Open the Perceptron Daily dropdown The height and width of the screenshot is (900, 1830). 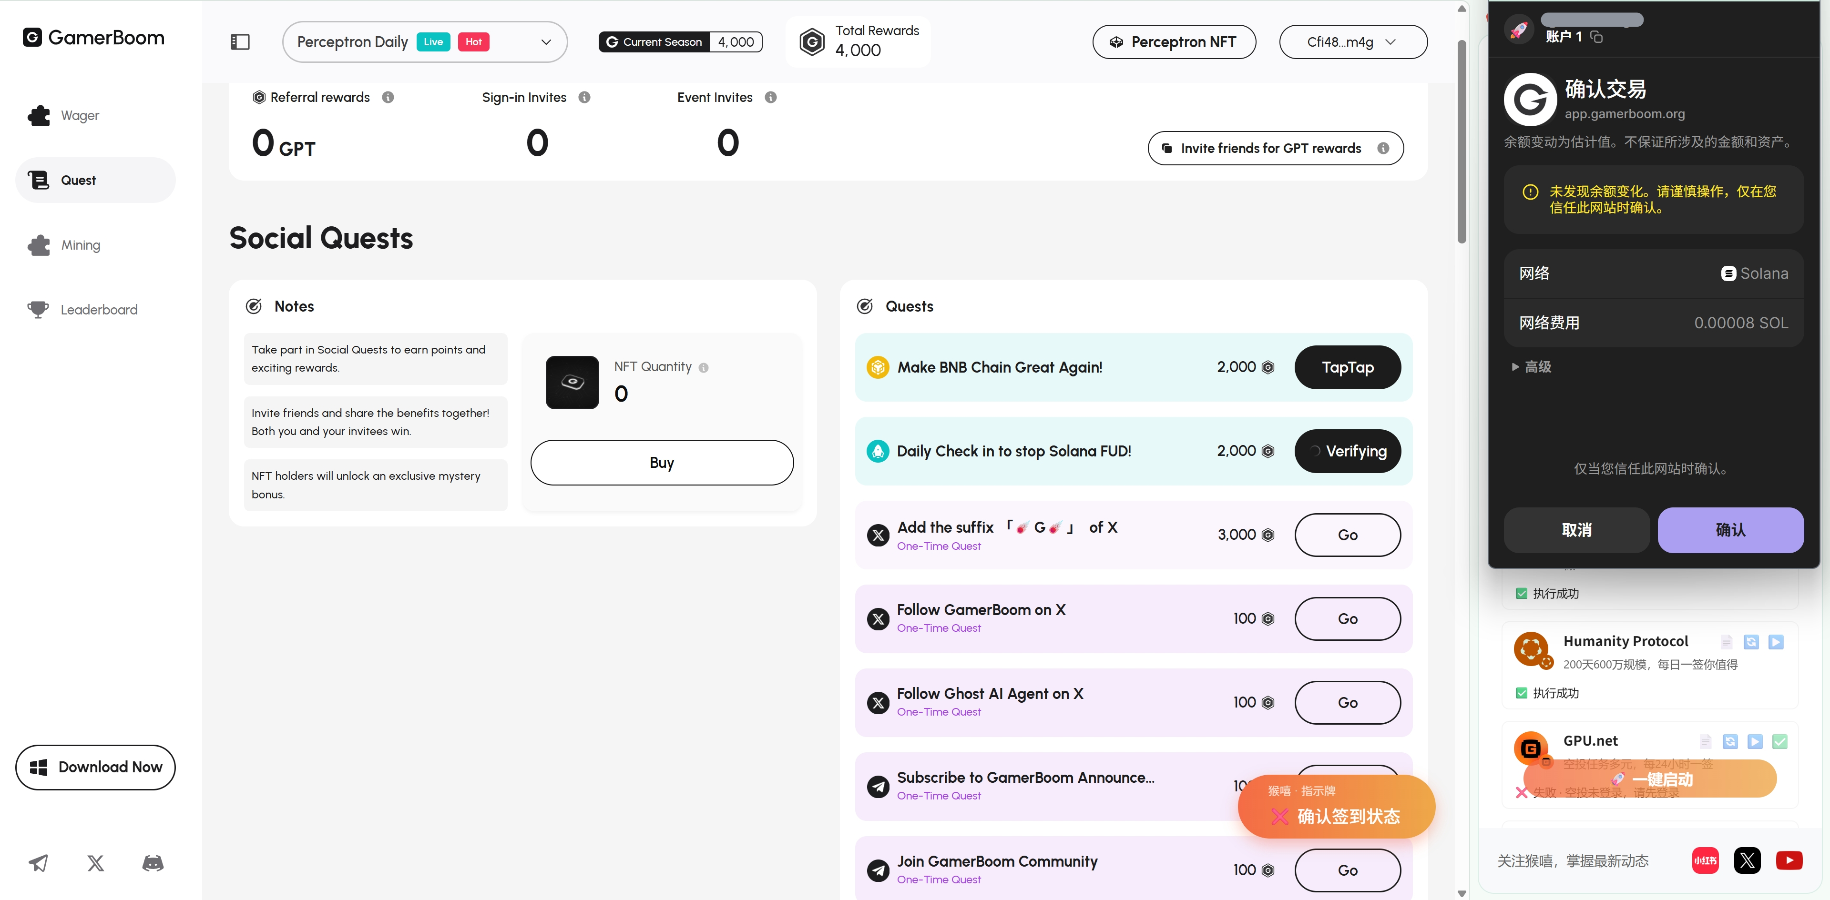(425, 42)
